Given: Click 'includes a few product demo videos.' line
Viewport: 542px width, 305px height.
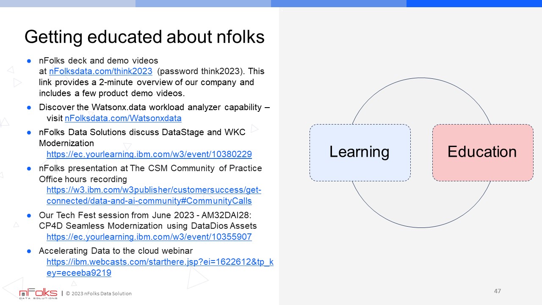Looking at the screenshot, I should [112, 93].
